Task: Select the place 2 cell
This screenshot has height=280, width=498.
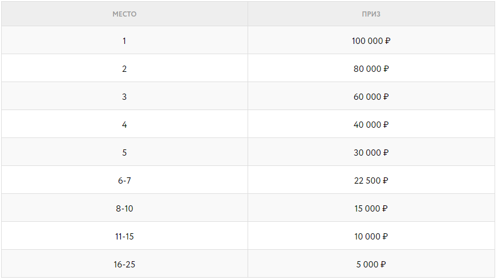Action: (124, 69)
